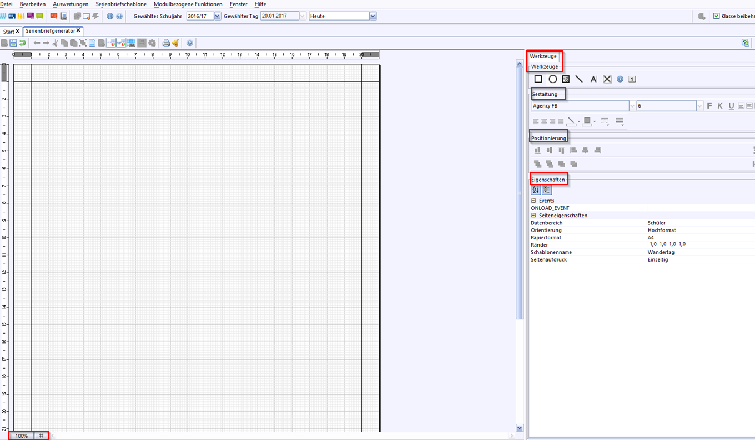Pick the fill color swatch
Viewport: 755px width, 440px height.
coord(587,121)
